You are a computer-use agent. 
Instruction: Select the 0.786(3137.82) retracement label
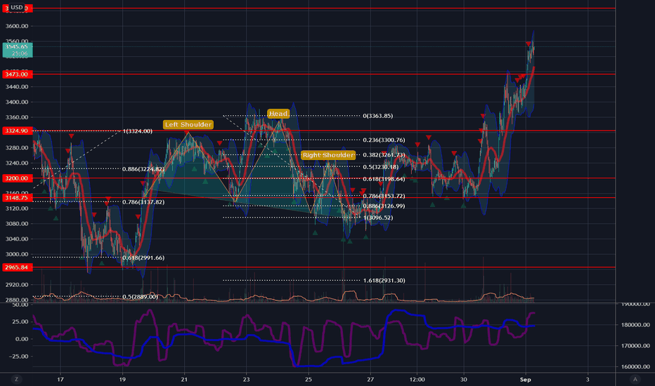point(143,202)
